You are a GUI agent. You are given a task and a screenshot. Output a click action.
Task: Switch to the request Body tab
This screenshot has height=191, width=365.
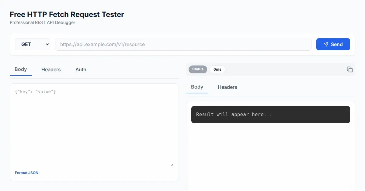pos(21,69)
